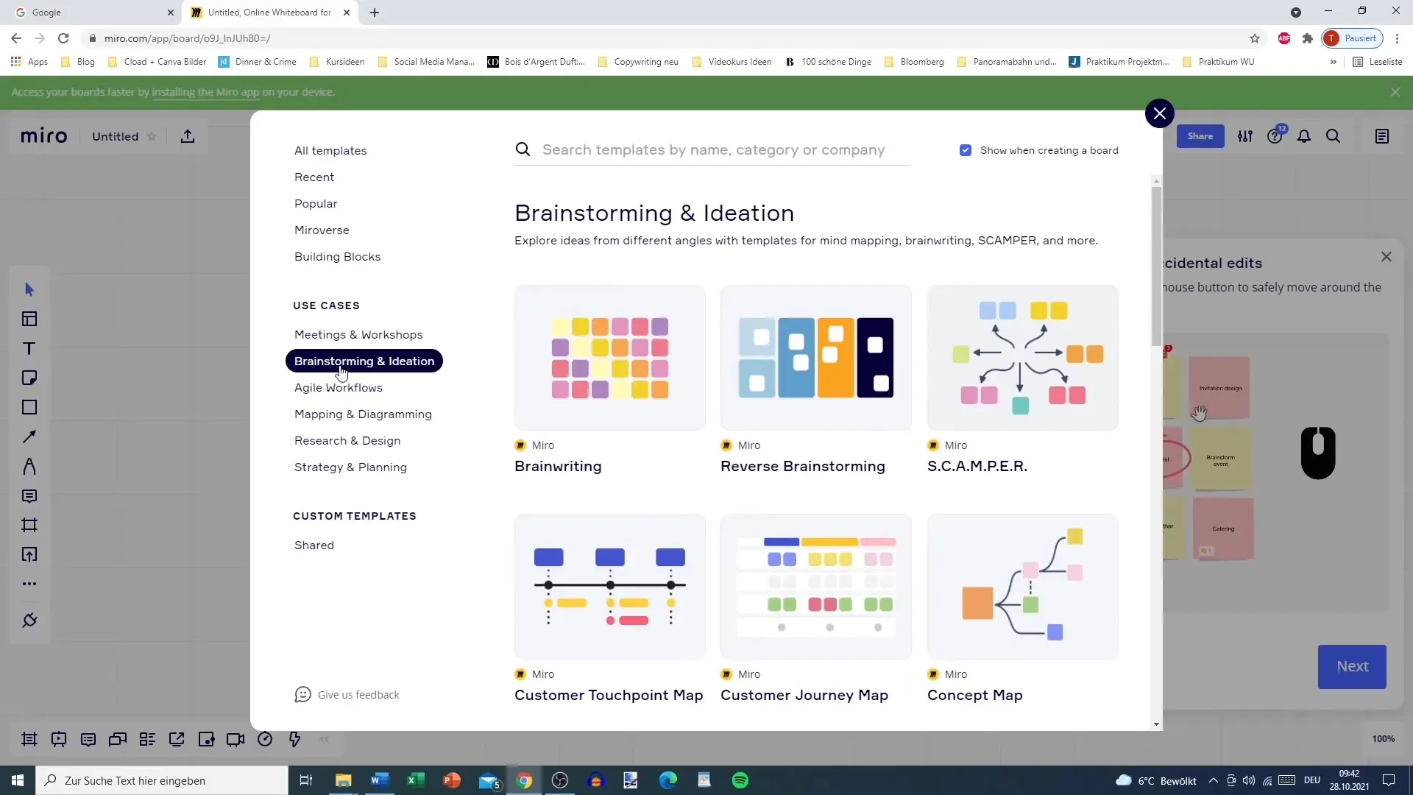1413x795 pixels.
Task: Uncheck Show when creating a board
Action: pos(966,150)
